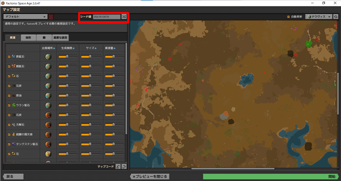Click the resource list vertical scrollbar
Image resolution: width=341 pixels, height=181 pixels.
coord(126,89)
